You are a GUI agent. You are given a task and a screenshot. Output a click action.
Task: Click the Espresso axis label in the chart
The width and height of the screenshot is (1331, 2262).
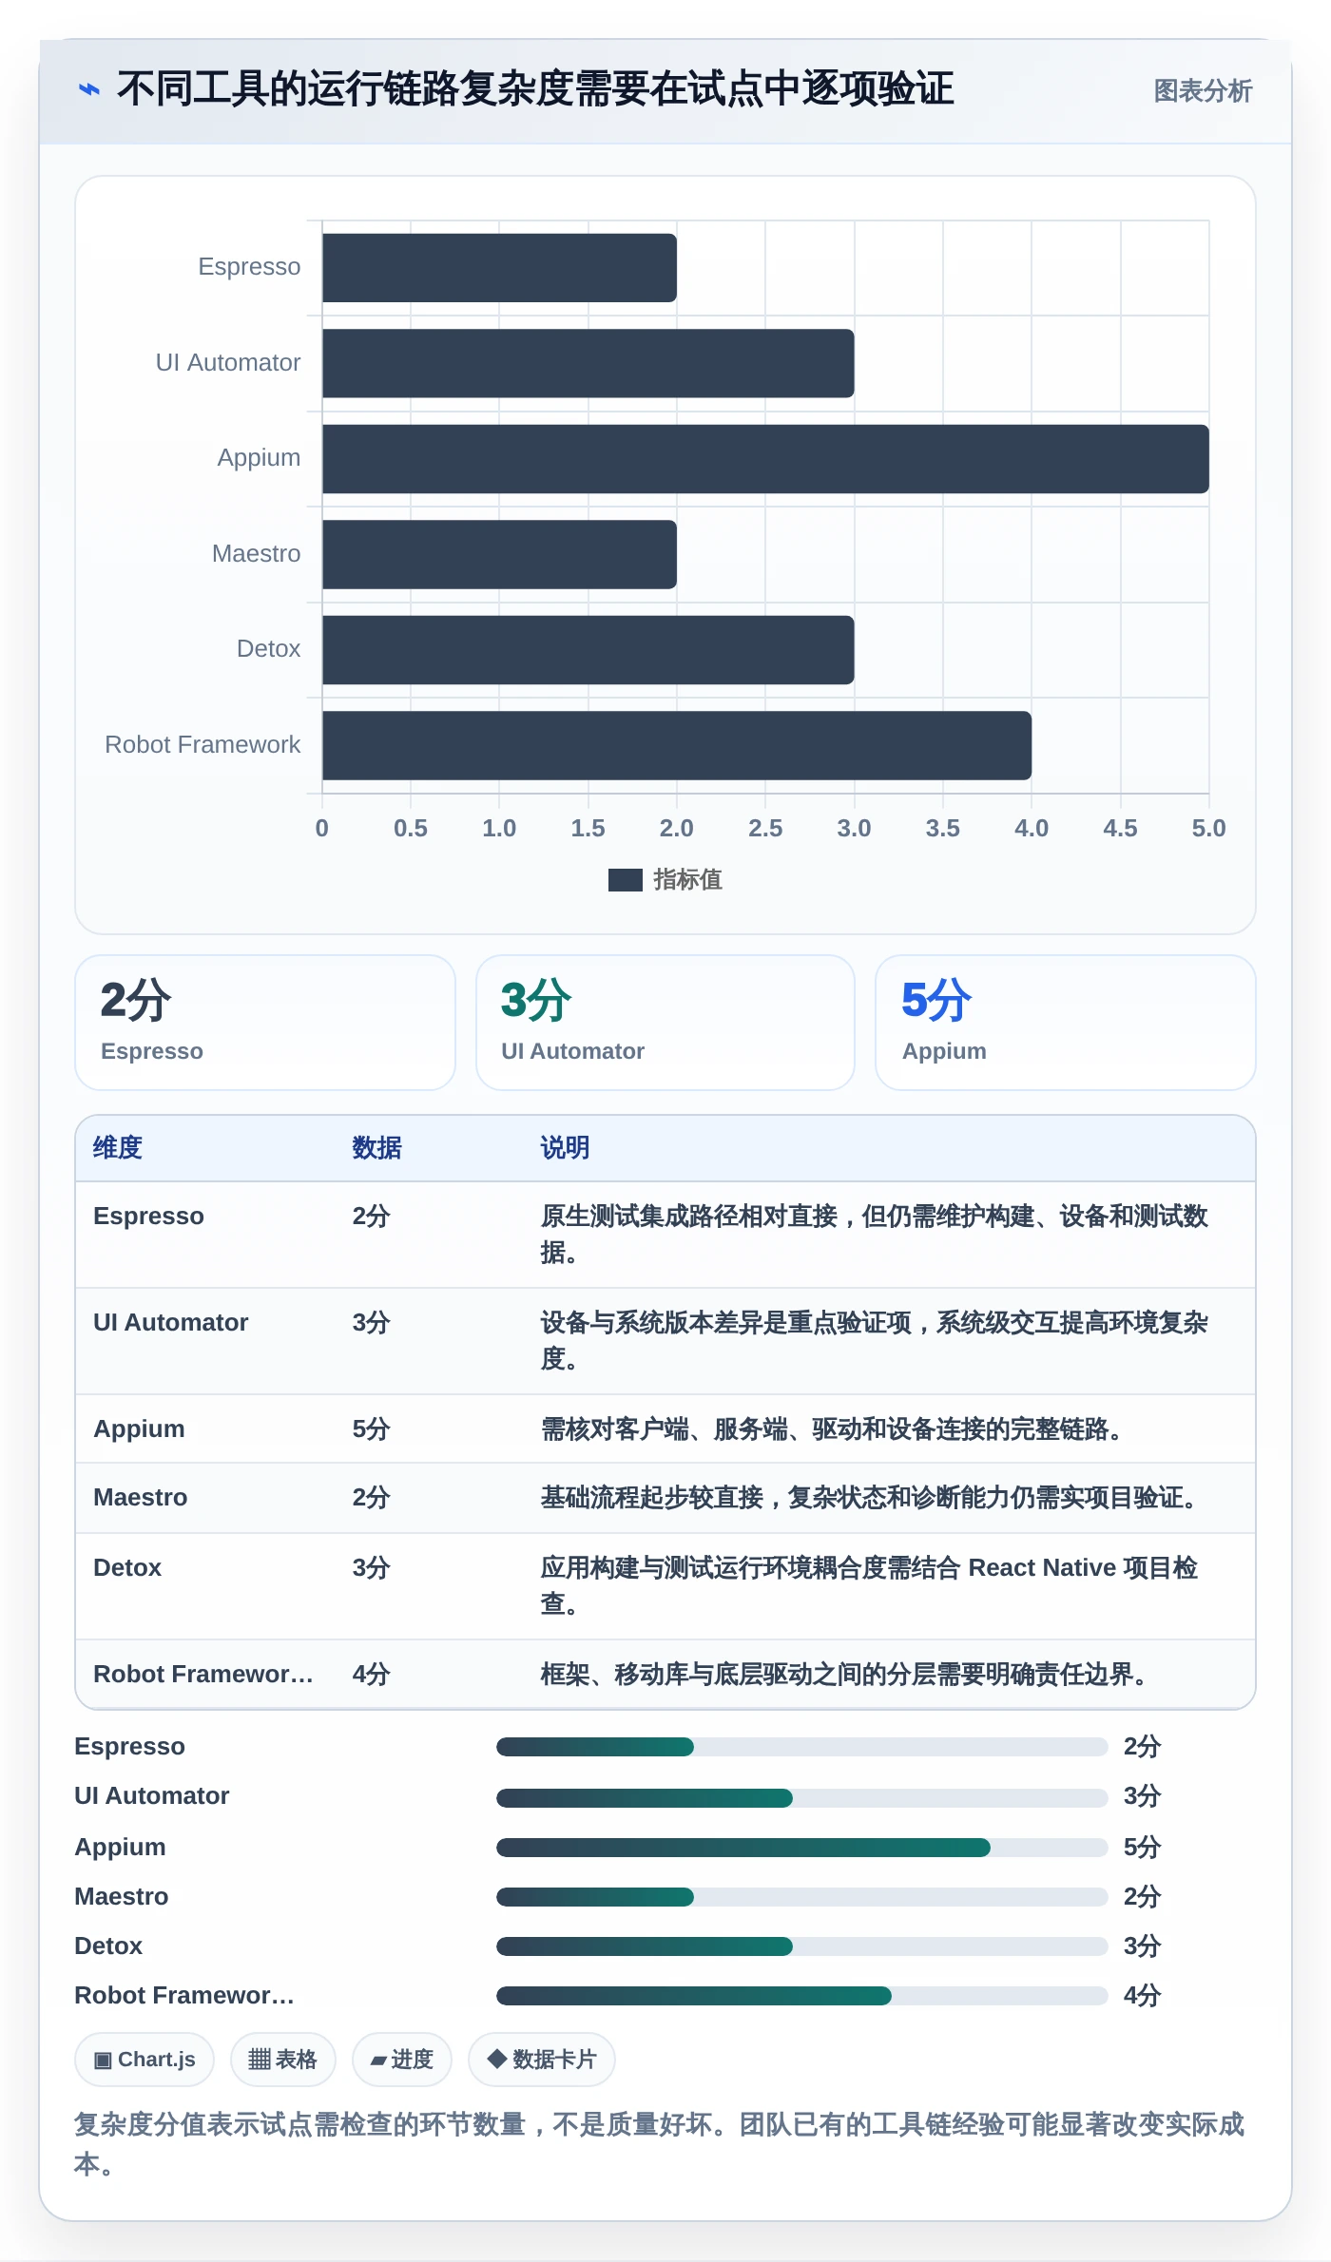[249, 267]
